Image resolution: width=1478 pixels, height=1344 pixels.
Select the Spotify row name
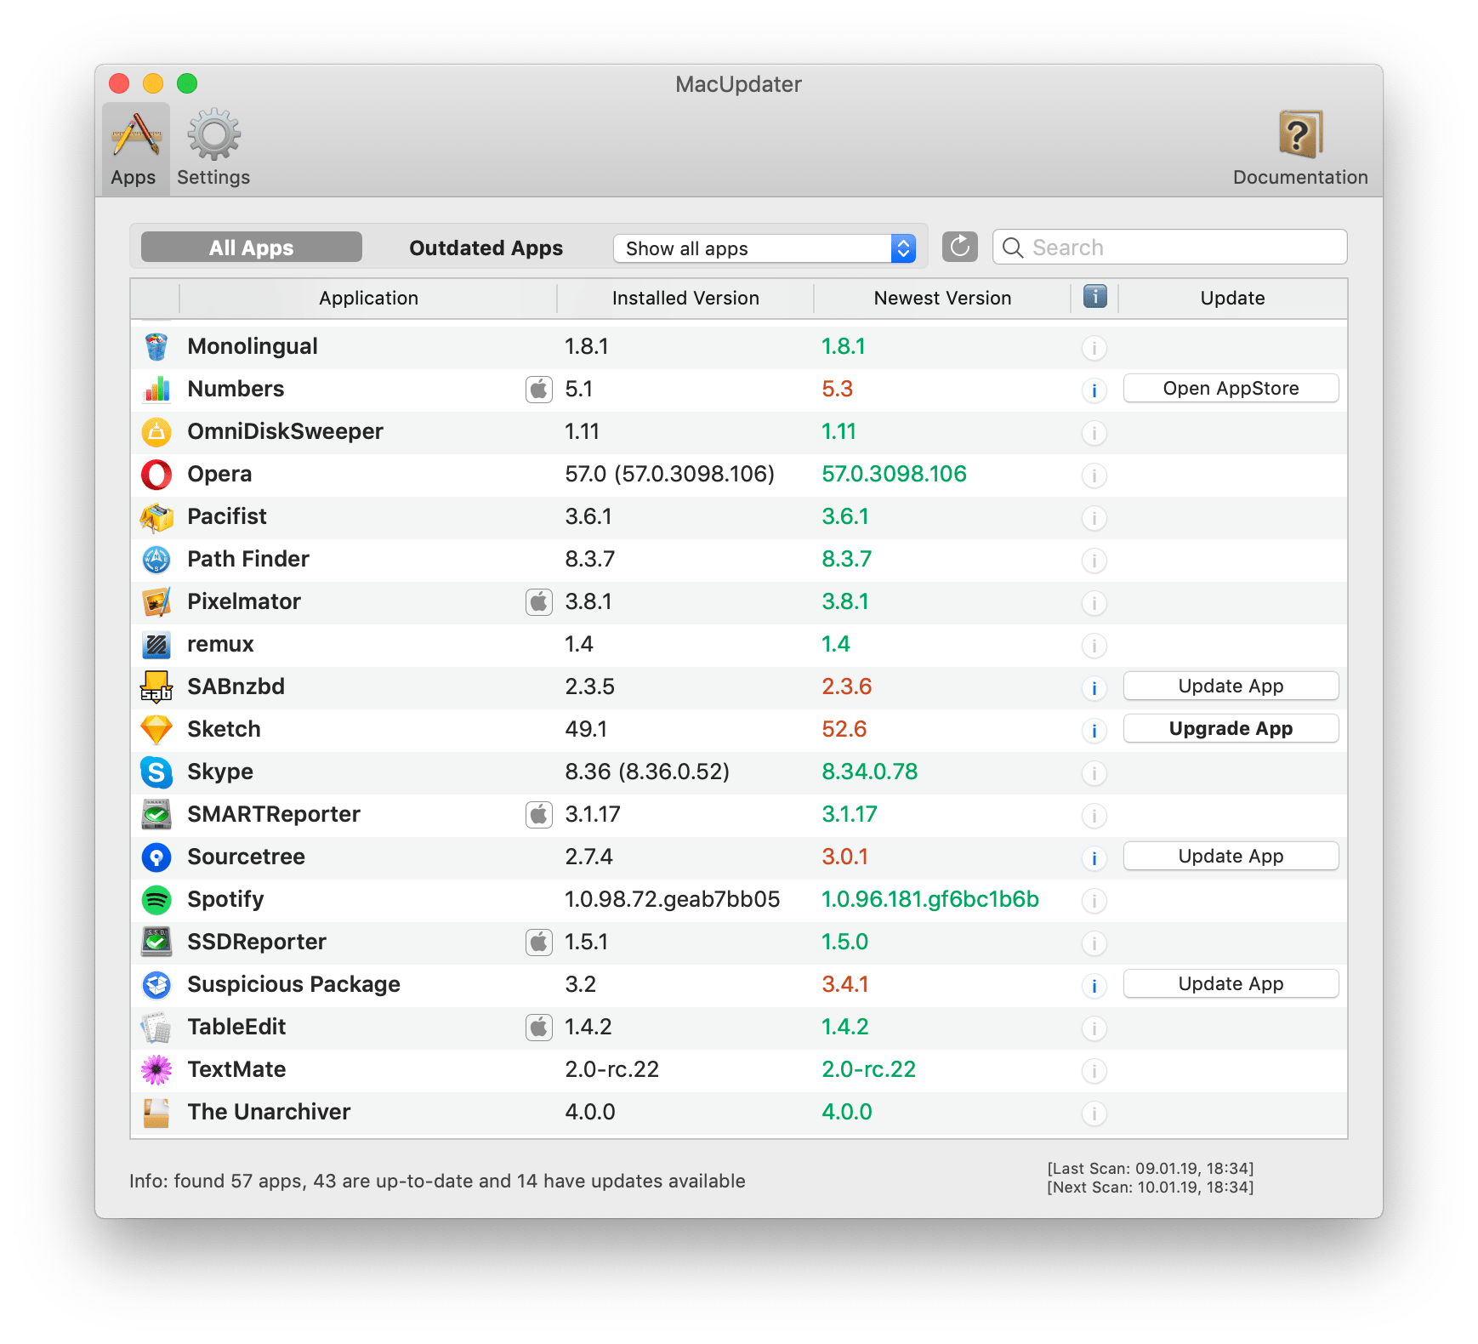click(x=225, y=899)
